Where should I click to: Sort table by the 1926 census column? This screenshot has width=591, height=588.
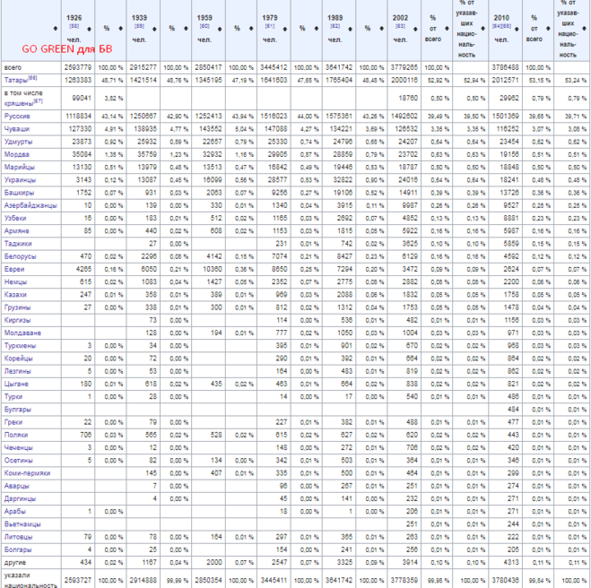tap(87, 28)
